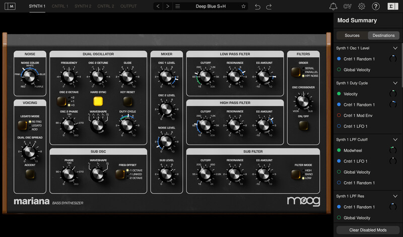The height and width of the screenshot is (237, 403).
Task: Switch to CNTRL 1 tab
Action: 60,6
